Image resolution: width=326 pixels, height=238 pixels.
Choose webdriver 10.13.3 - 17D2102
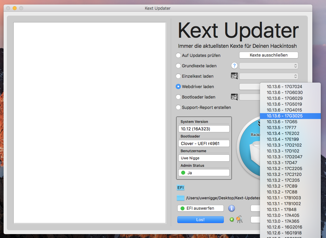click(x=290, y=145)
